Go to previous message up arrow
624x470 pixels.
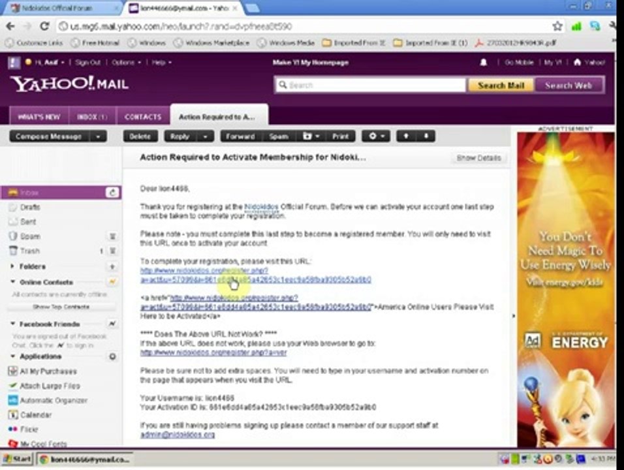point(406,136)
